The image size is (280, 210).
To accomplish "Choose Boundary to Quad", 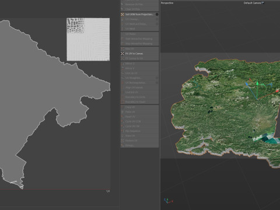I will tap(139, 101).
